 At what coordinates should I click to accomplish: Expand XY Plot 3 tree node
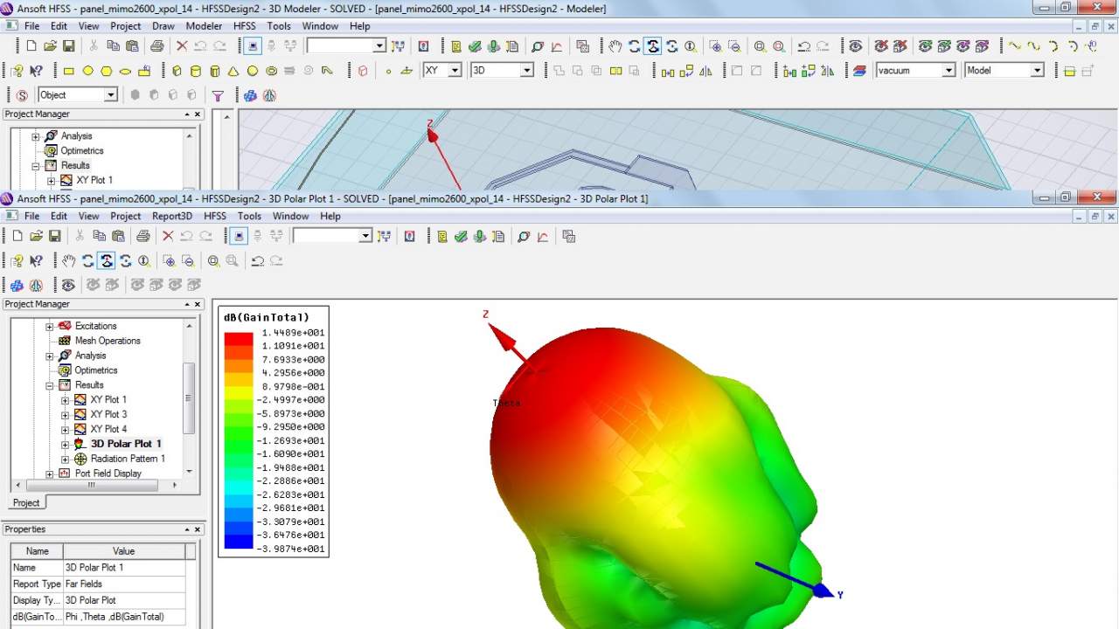pyautogui.click(x=66, y=414)
